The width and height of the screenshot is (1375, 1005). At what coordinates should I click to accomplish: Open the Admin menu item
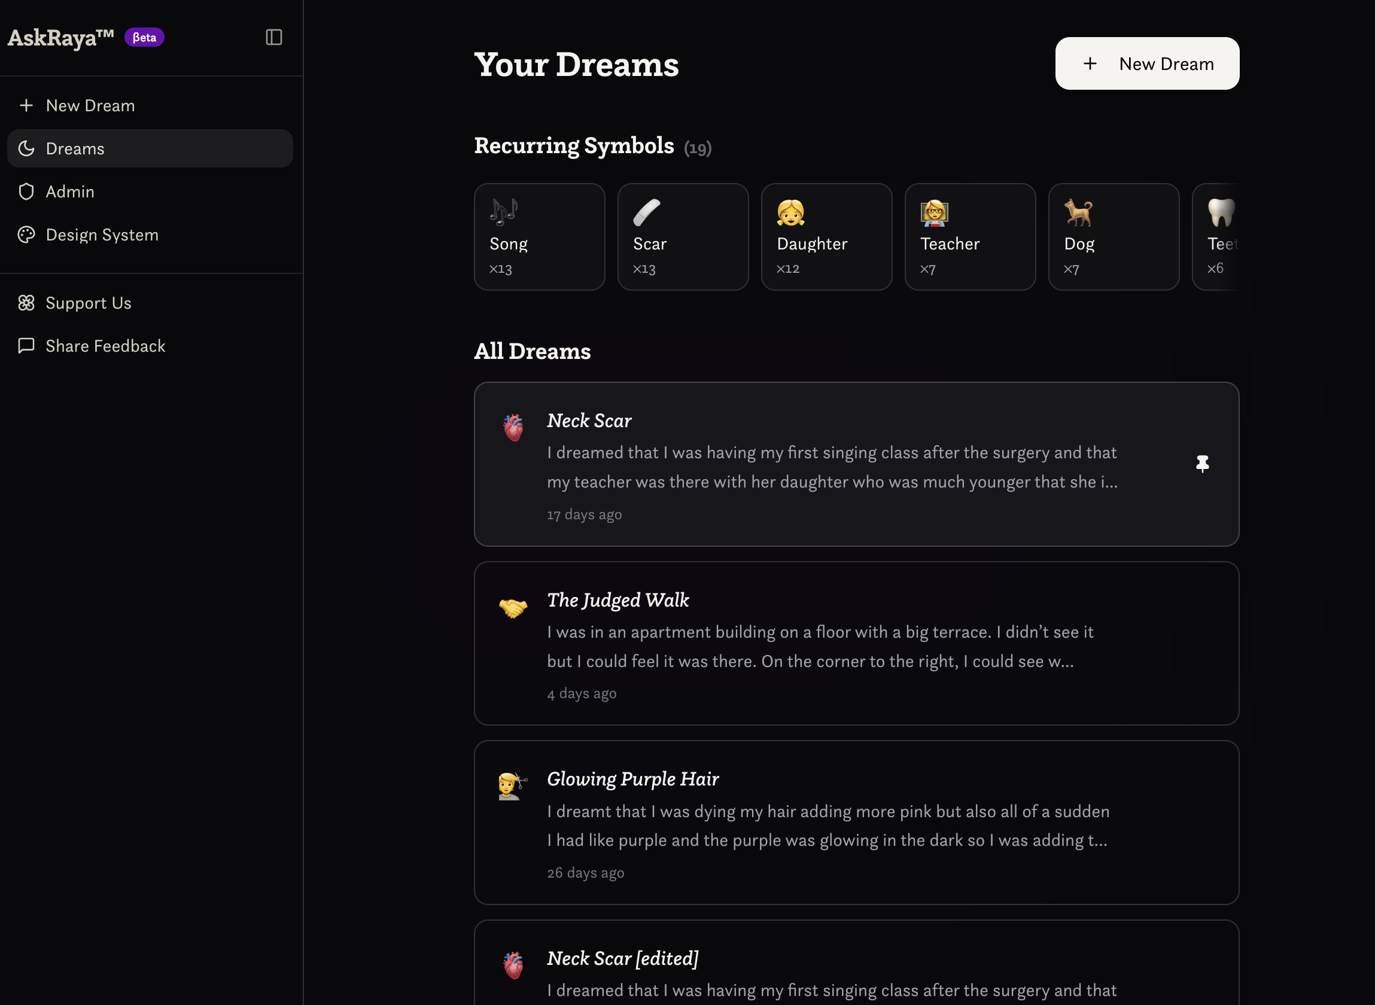point(70,191)
